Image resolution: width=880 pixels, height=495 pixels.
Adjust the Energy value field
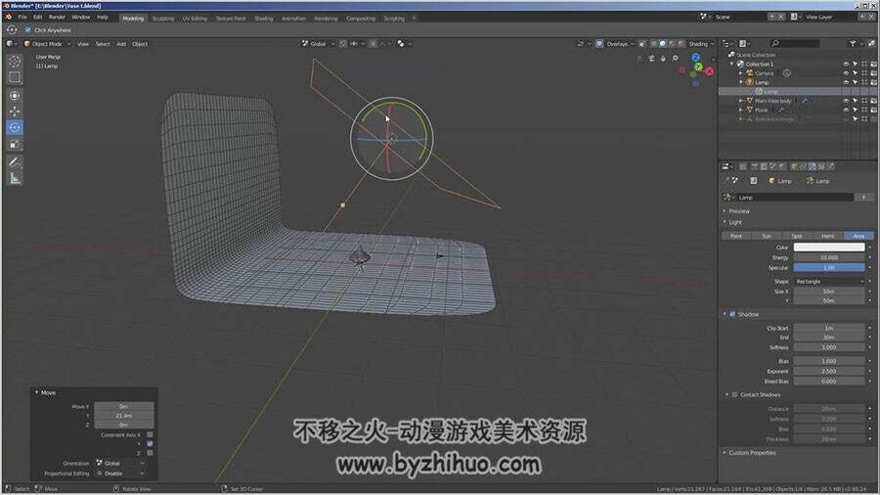pyautogui.click(x=829, y=257)
